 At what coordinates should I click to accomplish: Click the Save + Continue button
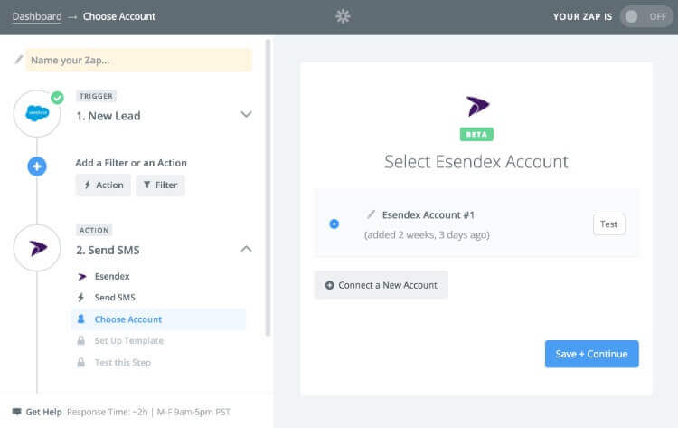coord(591,354)
